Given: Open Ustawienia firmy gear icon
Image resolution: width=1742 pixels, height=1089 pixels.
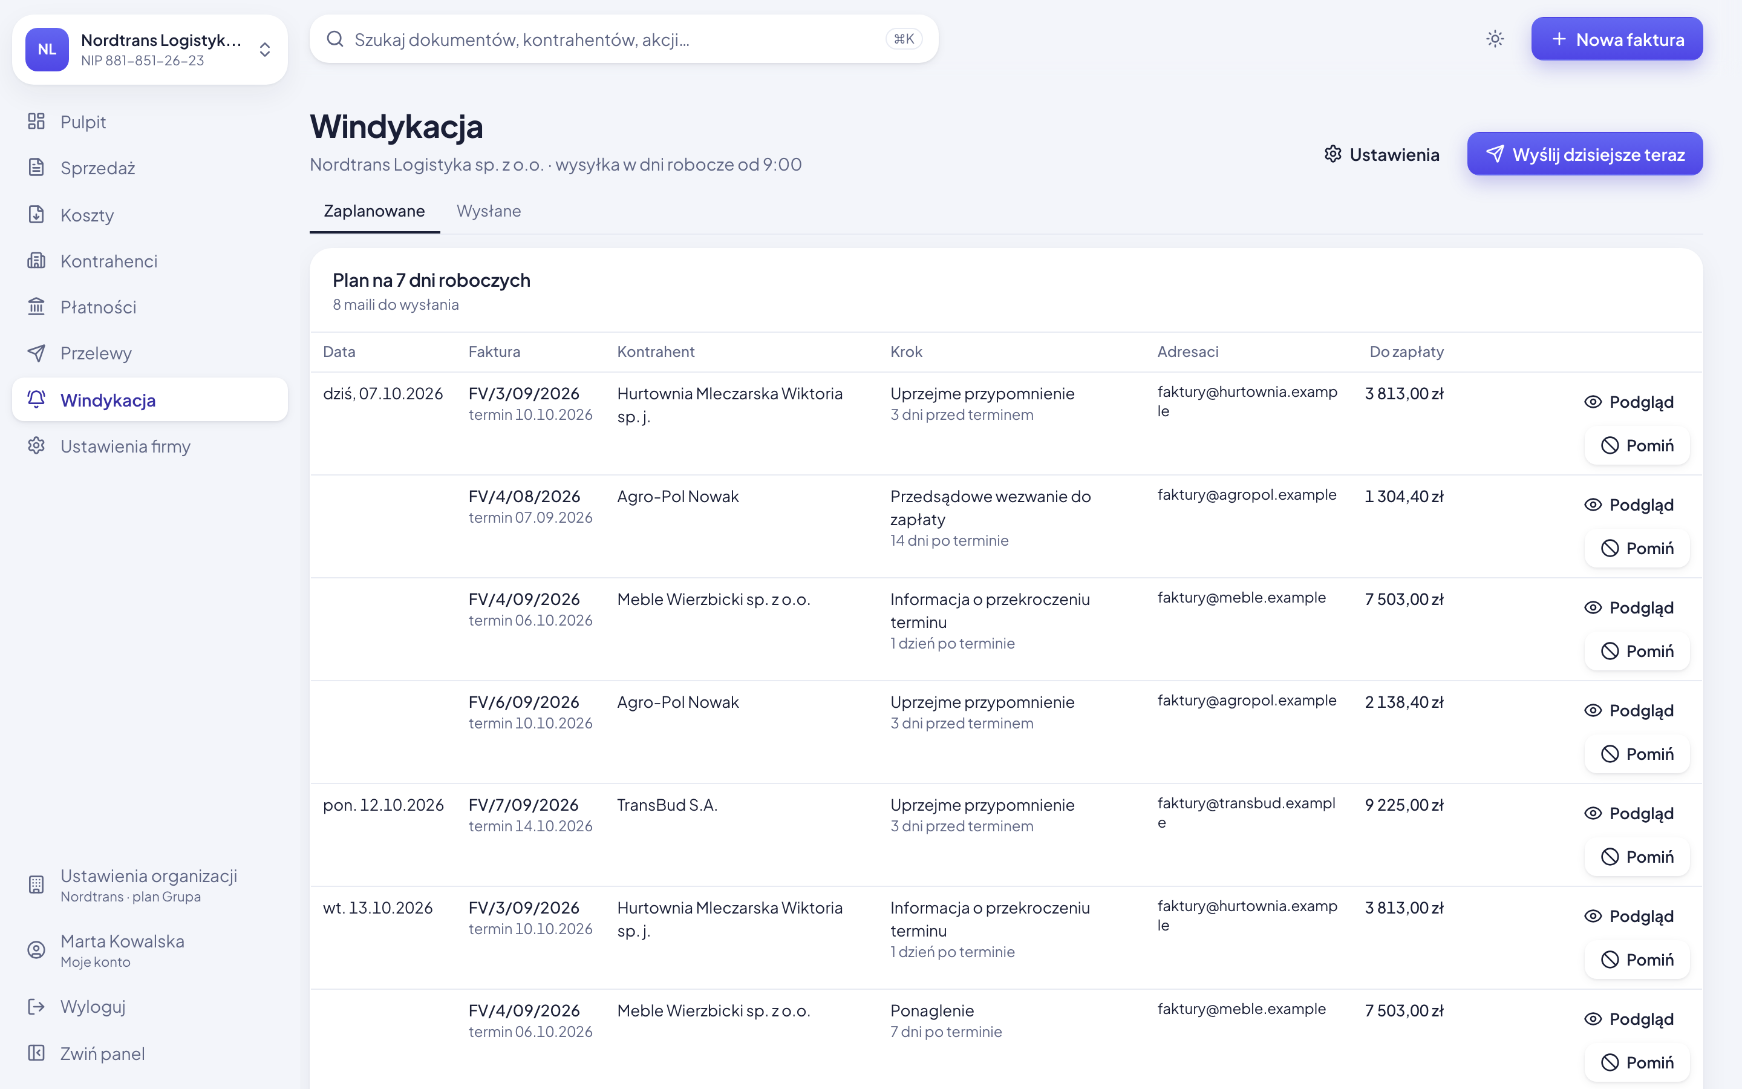Looking at the screenshot, I should 36,445.
